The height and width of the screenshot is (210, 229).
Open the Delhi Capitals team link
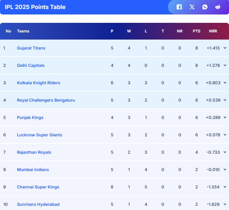point(31,65)
